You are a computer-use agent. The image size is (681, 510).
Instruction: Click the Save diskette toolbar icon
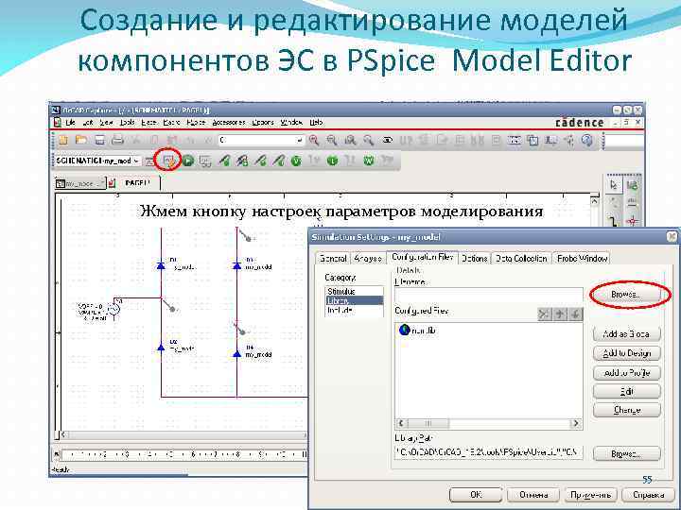tap(99, 140)
